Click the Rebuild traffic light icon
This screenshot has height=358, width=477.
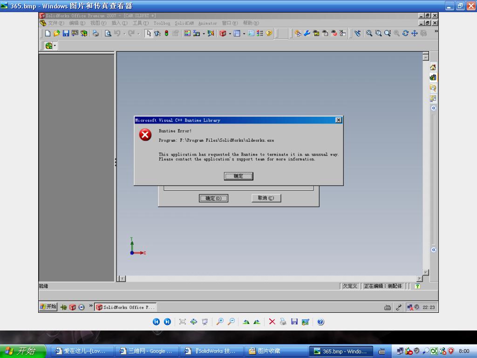coord(166,33)
